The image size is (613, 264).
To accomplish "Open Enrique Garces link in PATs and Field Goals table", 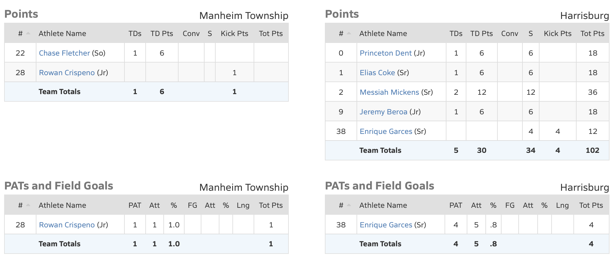I will click(386, 225).
